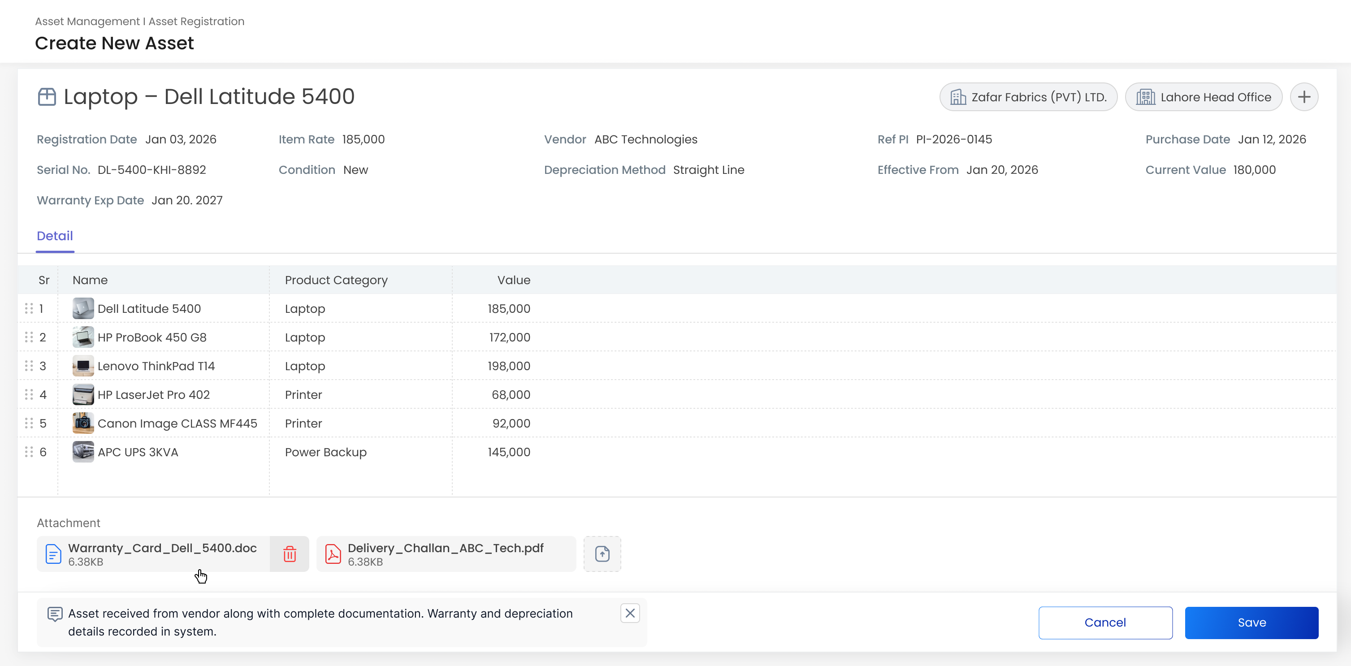1351x666 pixels.
Task: Open the Canon Image CLASS MF445 thumbnail
Action: click(83, 423)
